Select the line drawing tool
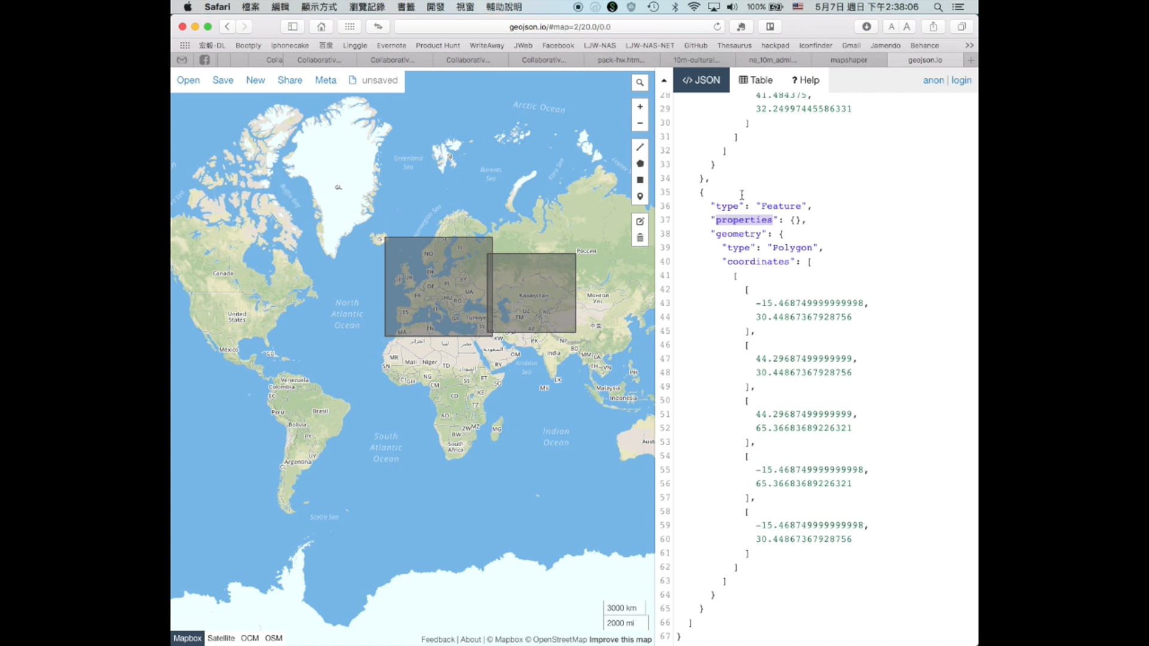 640,147
